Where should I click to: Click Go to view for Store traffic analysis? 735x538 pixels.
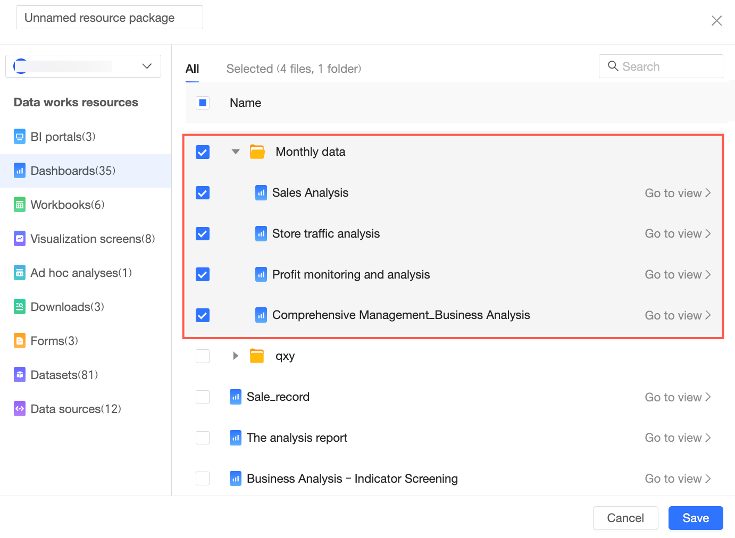point(678,234)
